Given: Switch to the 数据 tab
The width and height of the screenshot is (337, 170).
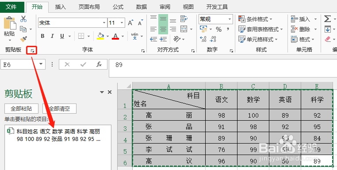Looking at the screenshot, I should pos(142,7).
